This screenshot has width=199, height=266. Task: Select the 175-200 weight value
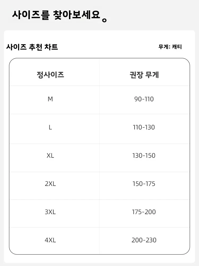(x=144, y=212)
